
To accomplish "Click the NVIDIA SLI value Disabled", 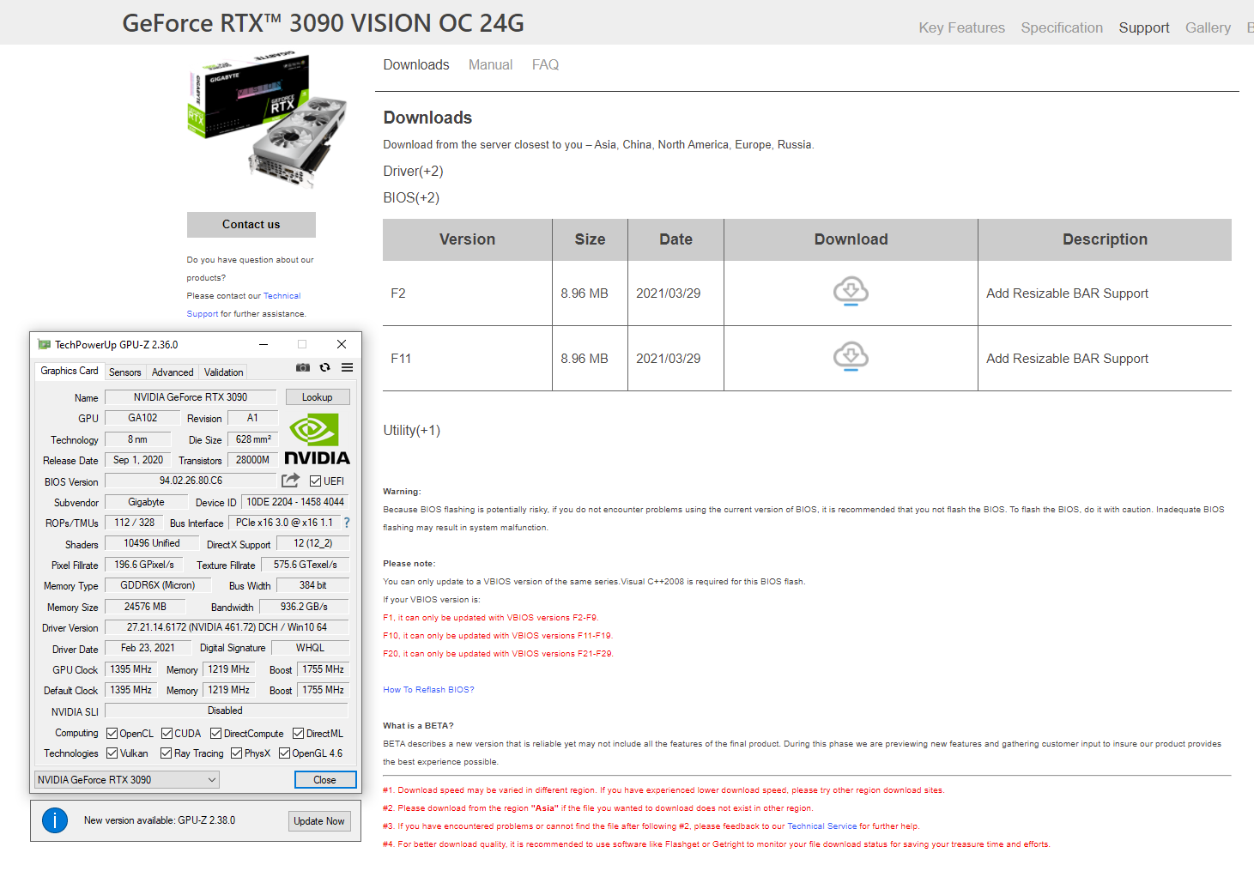I will 225,711.
